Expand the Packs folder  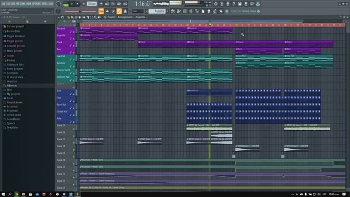point(10,98)
